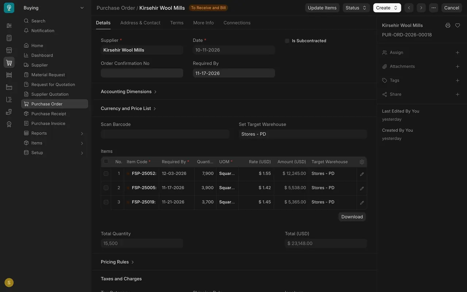Expand the Pricing Rules section
This screenshot has height=292, width=467.
(x=117, y=262)
